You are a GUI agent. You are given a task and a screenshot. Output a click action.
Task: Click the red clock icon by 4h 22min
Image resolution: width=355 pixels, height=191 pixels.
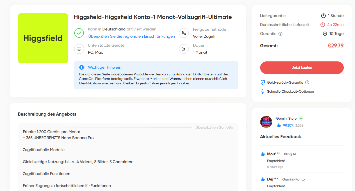point(323,25)
